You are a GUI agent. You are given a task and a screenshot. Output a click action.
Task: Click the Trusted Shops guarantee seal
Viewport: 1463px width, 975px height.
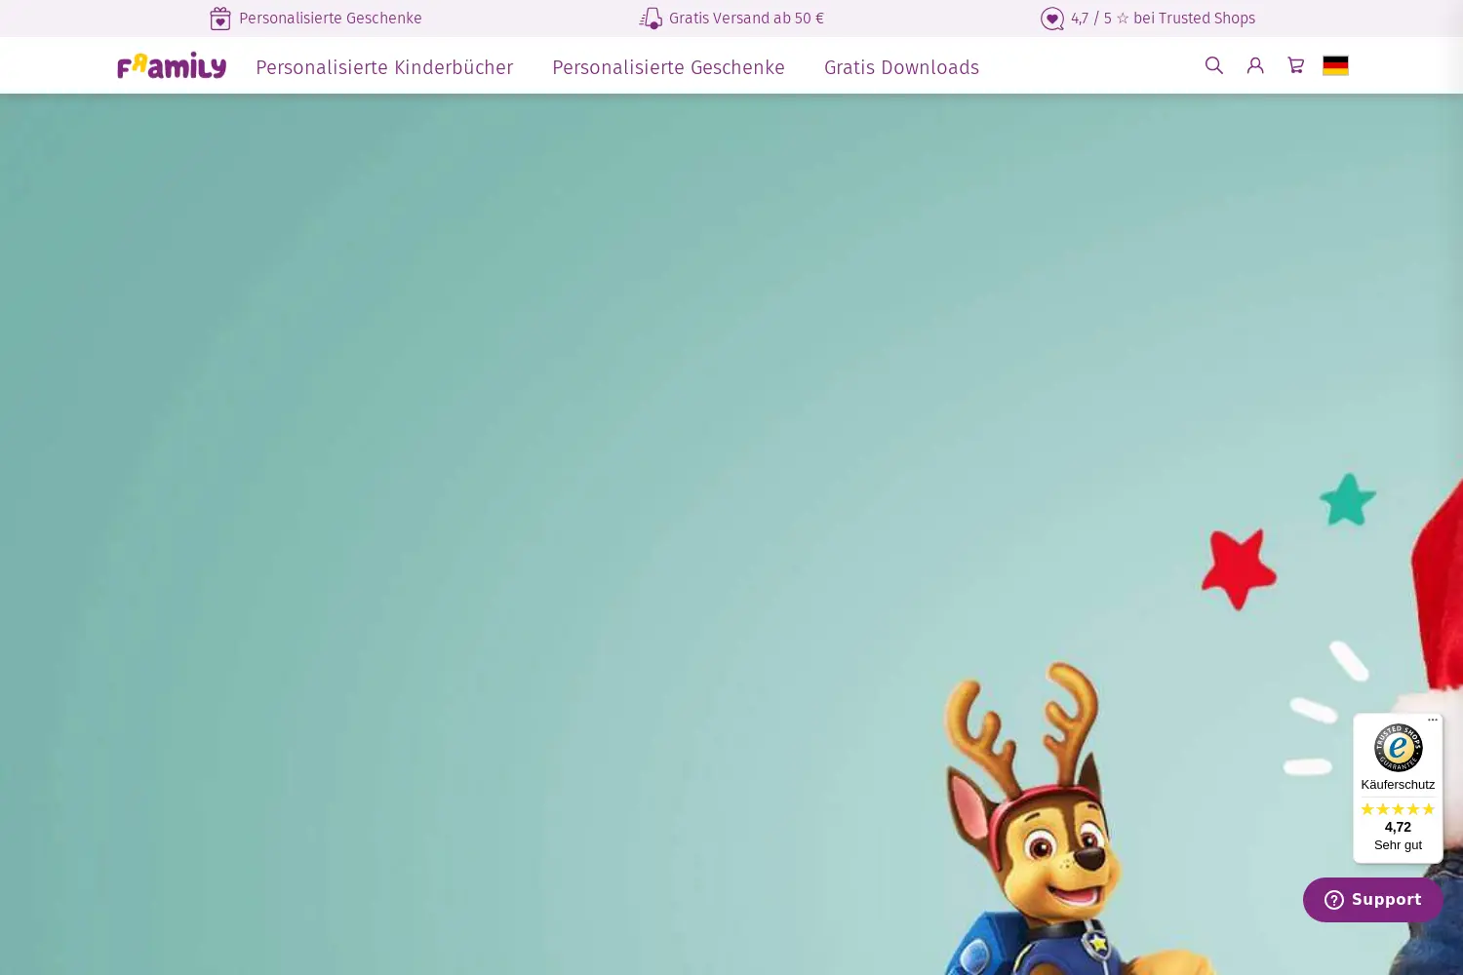tap(1398, 748)
